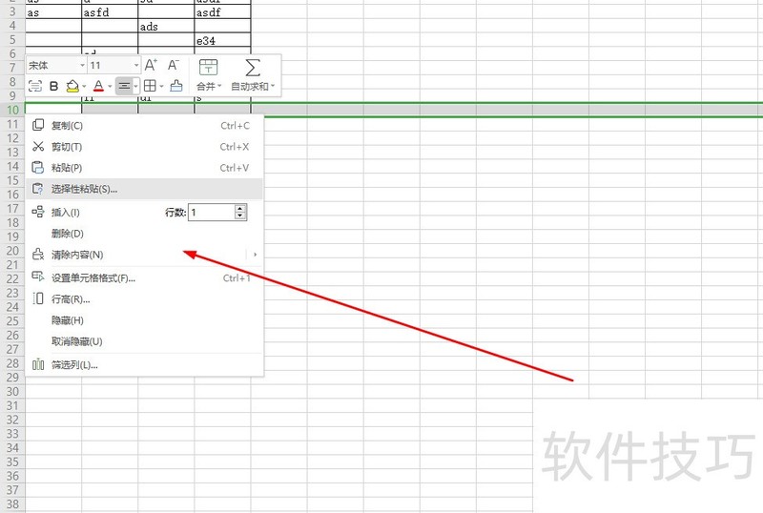Click the 行数 row count input field

click(211, 213)
